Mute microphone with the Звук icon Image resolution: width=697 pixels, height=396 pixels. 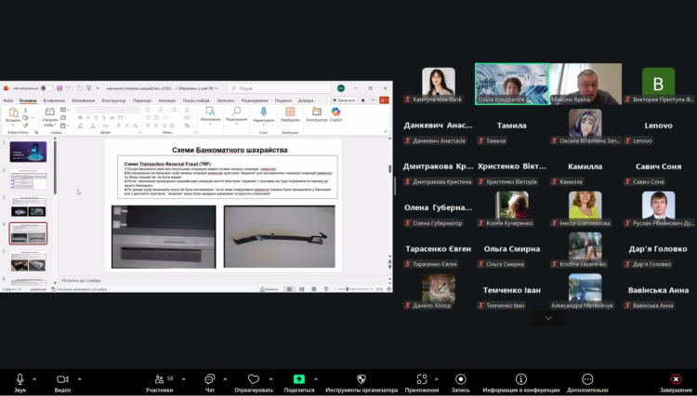20,379
